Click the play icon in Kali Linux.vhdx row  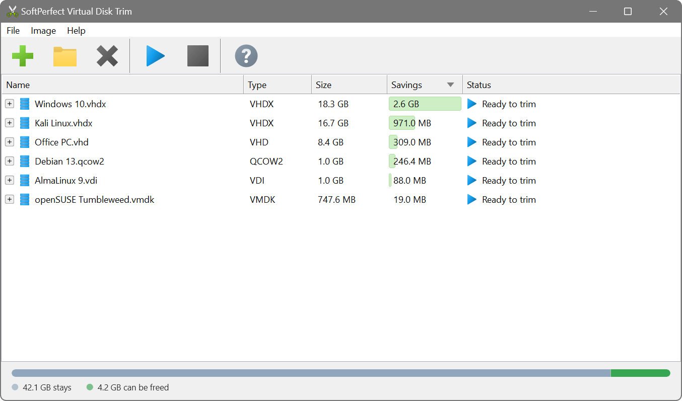472,123
